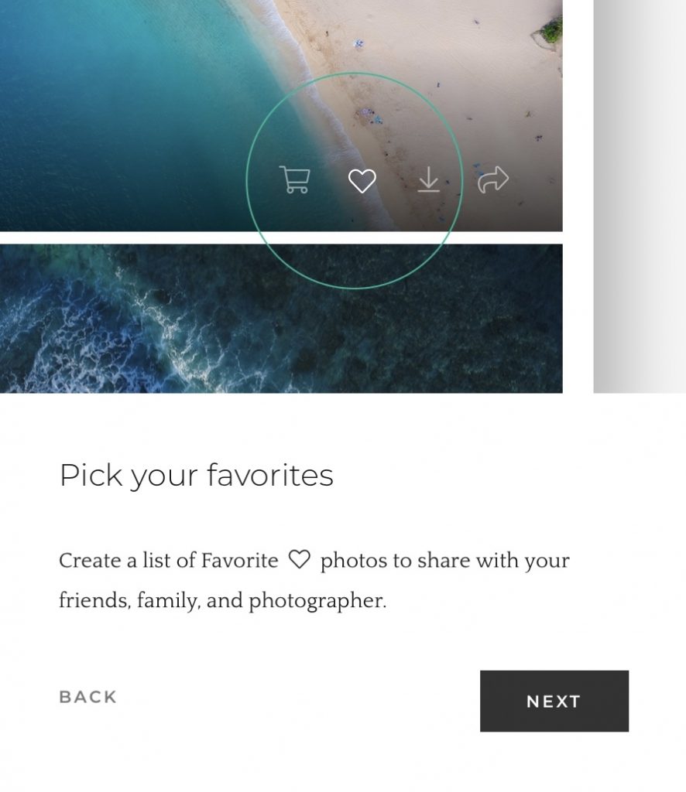
Task: Return with the BACK link
Action: 88,697
